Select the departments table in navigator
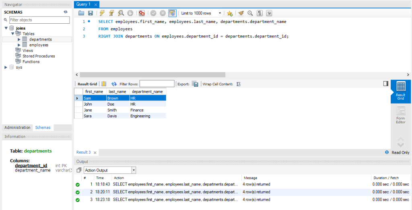This screenshot has width=412, height=210. pos(41,39)
